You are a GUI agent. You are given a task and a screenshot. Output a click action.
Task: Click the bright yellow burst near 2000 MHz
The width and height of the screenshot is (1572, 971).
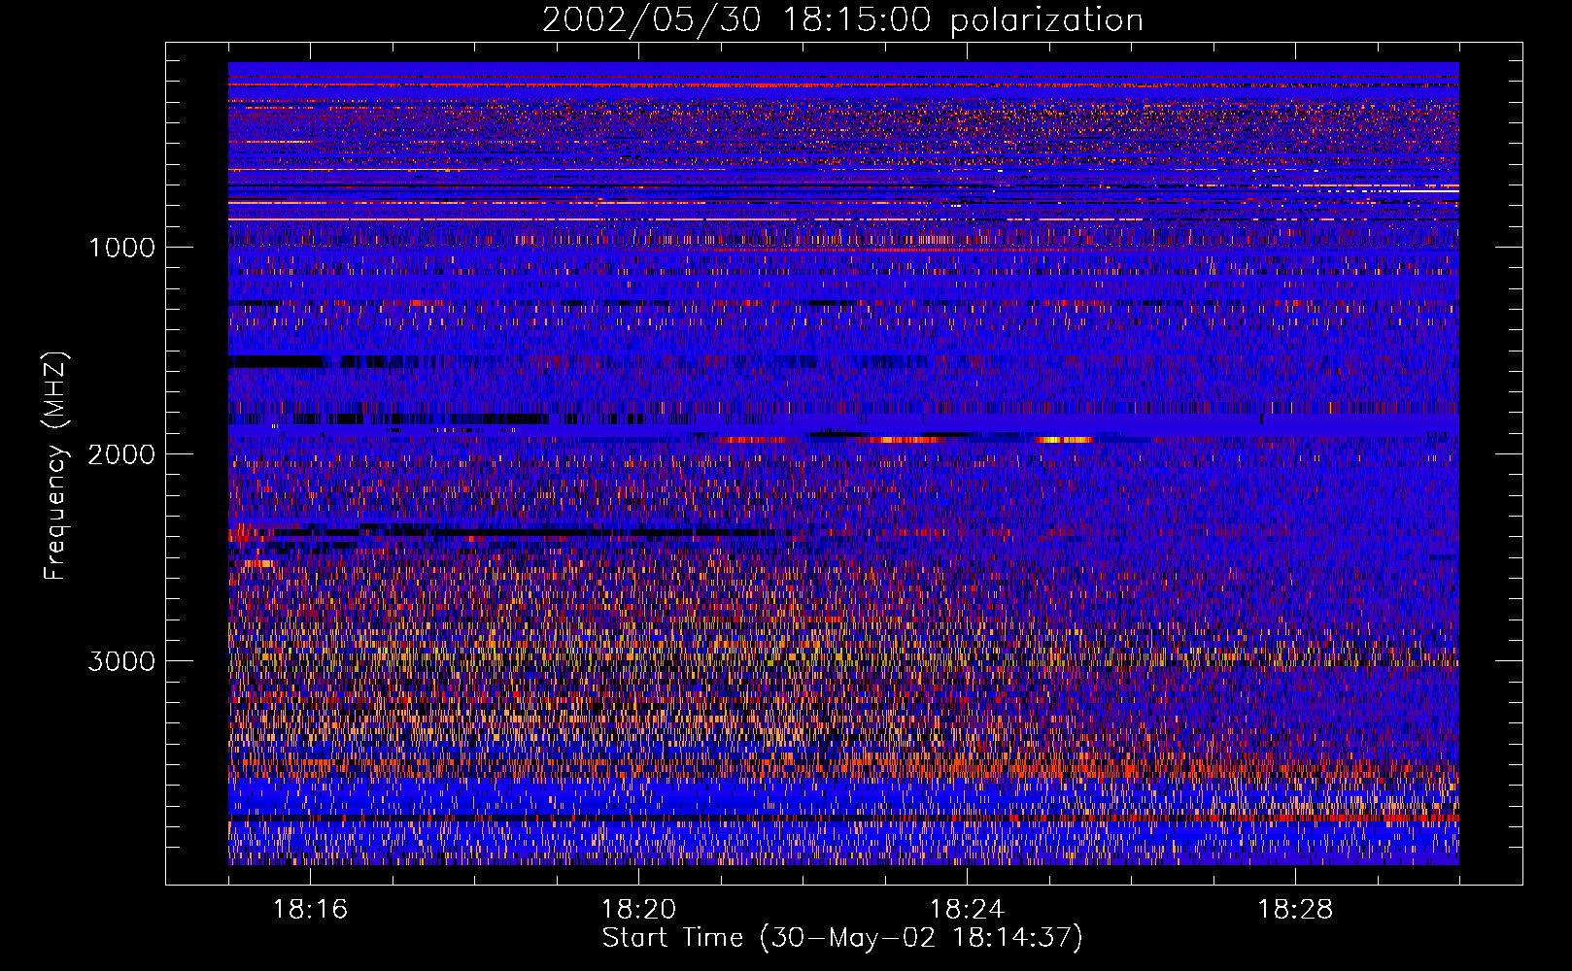1064,440
